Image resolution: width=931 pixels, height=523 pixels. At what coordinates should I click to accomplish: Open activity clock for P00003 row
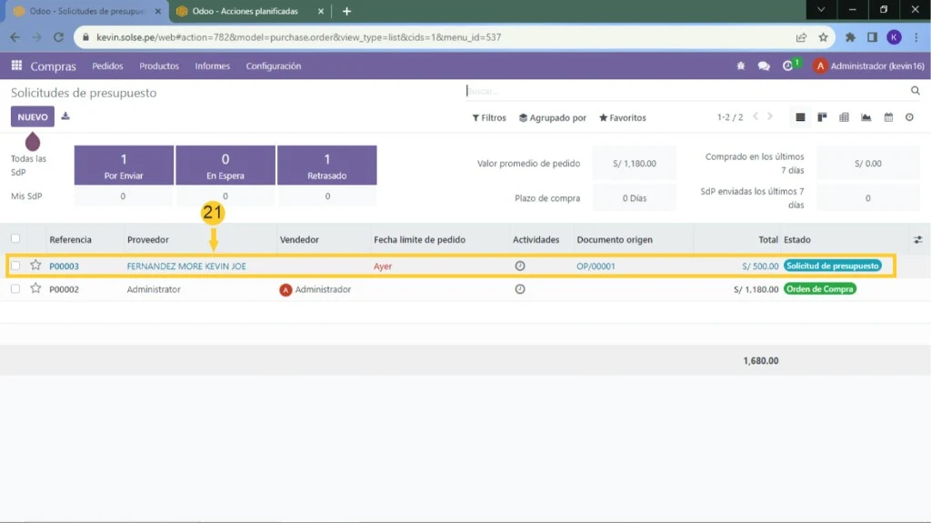(520, 266)
